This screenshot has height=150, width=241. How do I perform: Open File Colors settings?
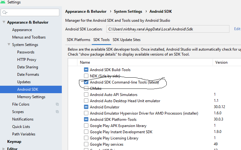coord(21,104)
